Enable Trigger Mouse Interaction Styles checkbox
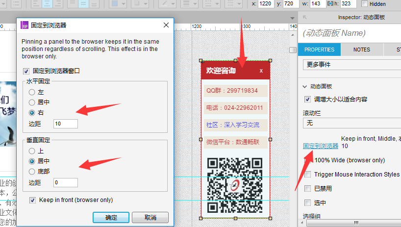 (x=308, y=175)
